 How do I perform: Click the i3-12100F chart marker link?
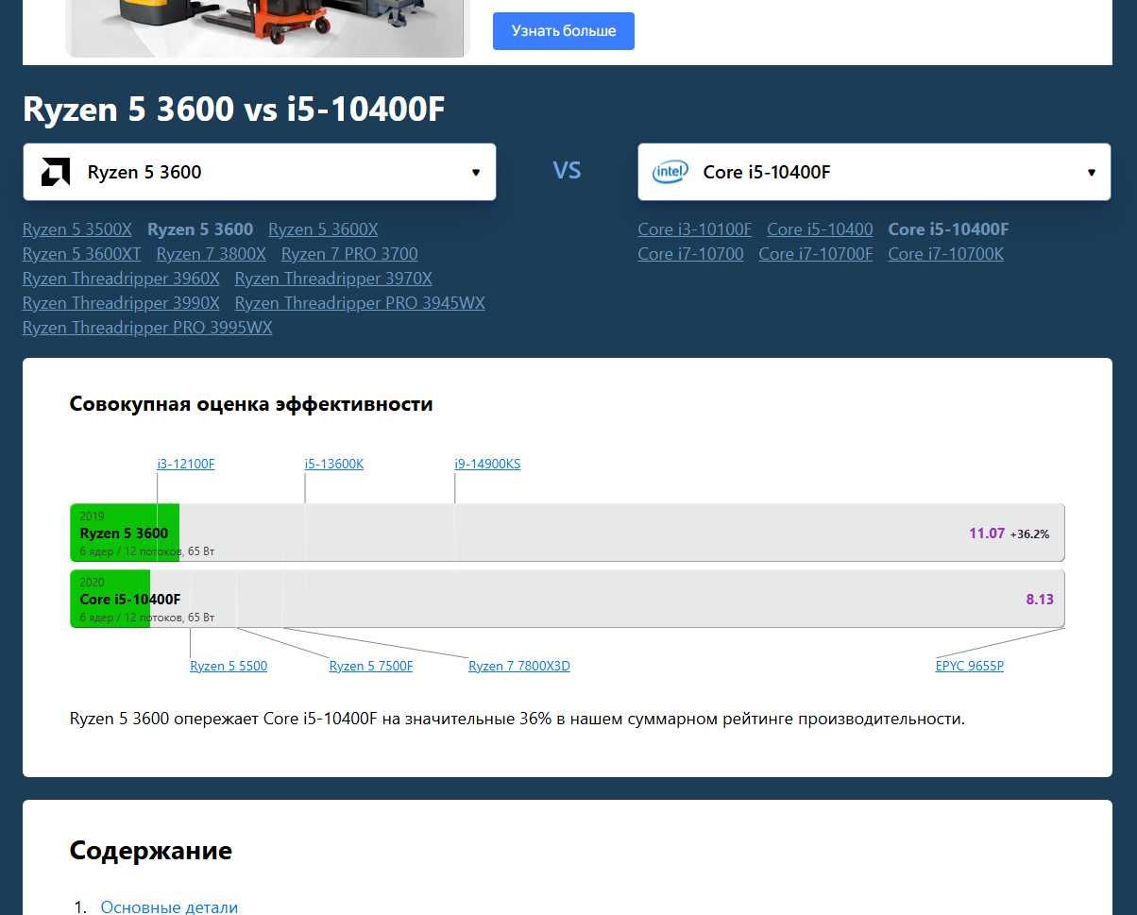coord(186,464)
